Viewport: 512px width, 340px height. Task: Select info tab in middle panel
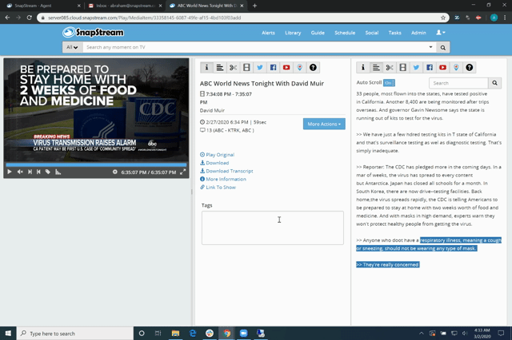click(x=206, y=67)
